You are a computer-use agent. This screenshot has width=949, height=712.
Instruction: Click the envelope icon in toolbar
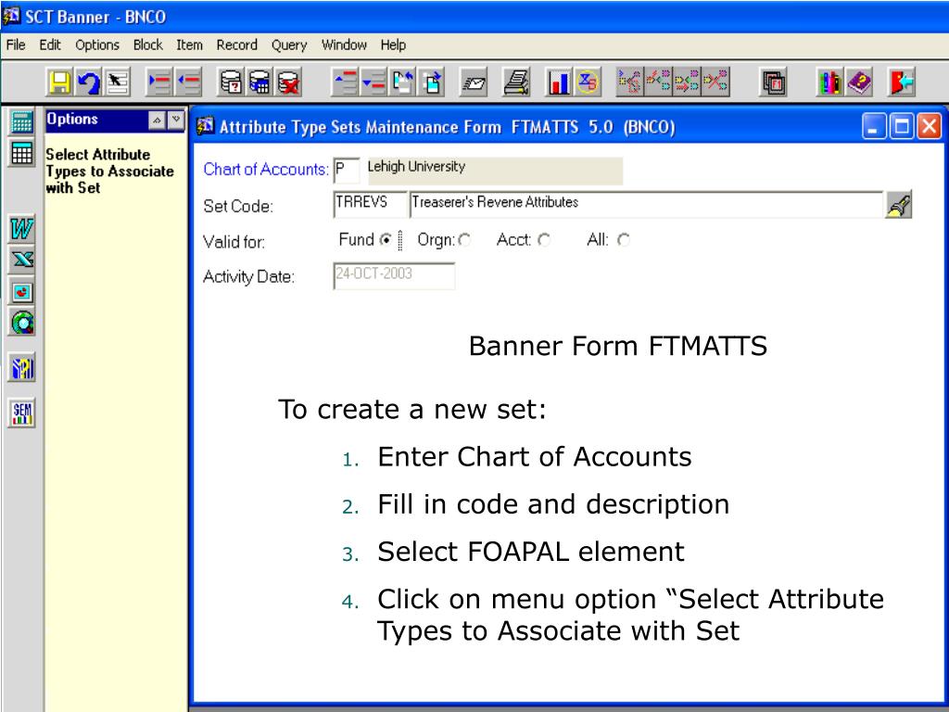point(474,83)
